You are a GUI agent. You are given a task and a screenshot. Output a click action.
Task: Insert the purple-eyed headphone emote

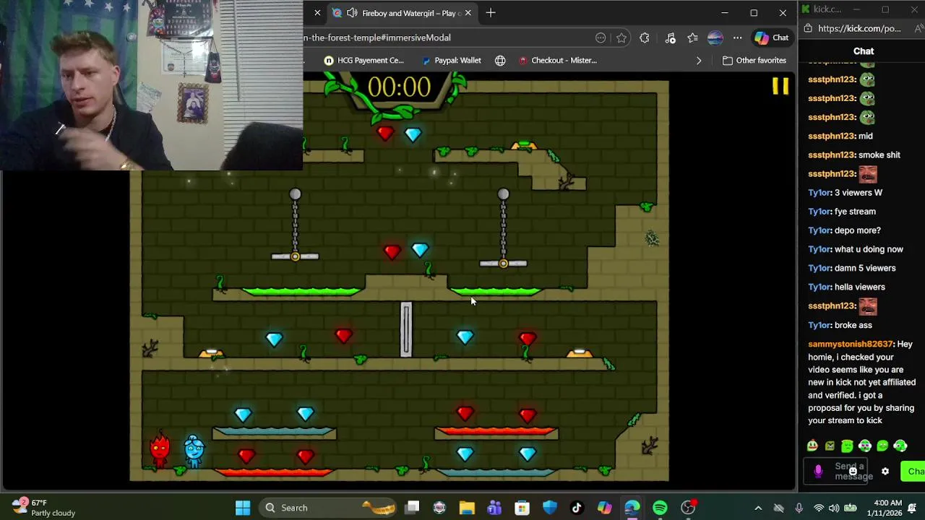point(865,446)
